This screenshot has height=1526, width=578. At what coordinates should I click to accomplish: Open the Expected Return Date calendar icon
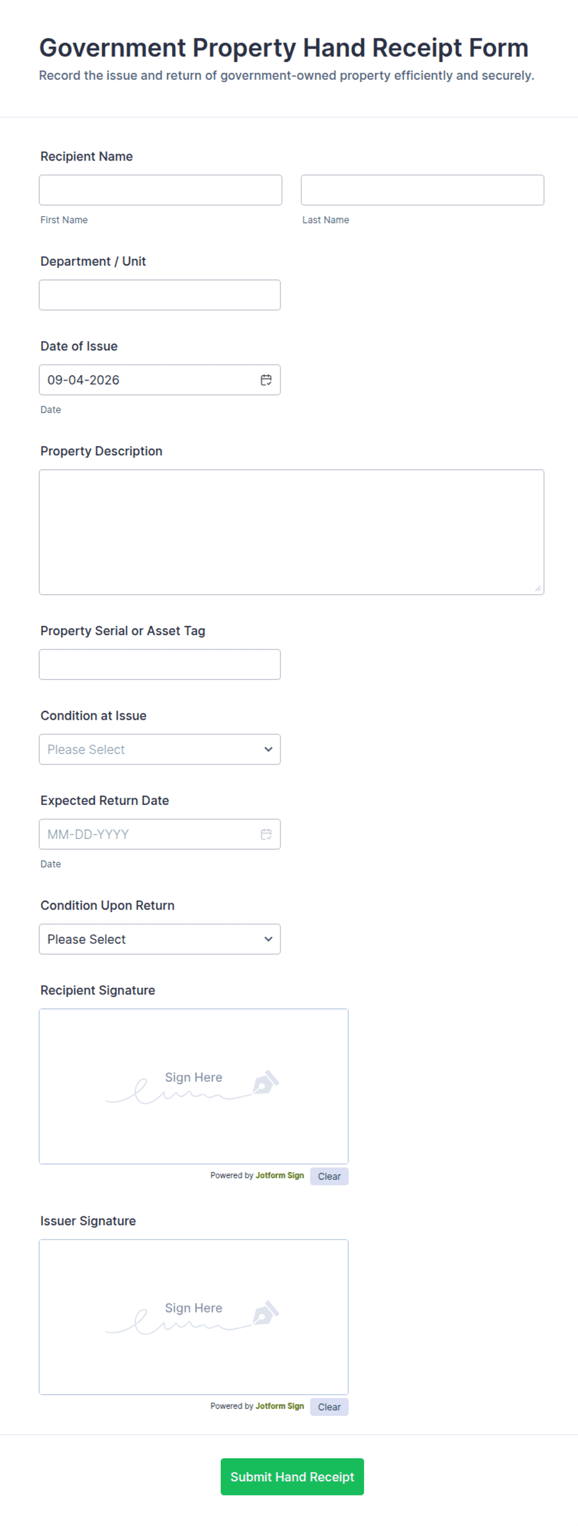266,834
